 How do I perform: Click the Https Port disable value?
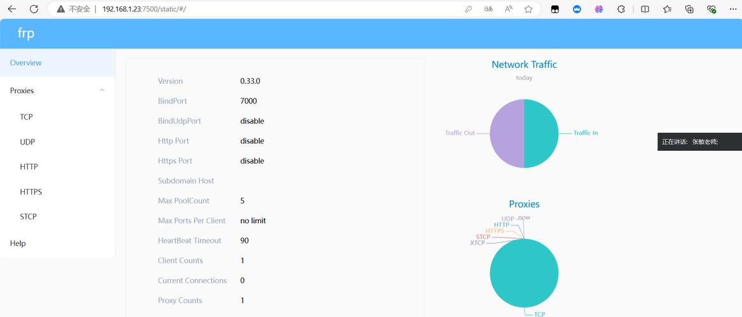point(252,160)
